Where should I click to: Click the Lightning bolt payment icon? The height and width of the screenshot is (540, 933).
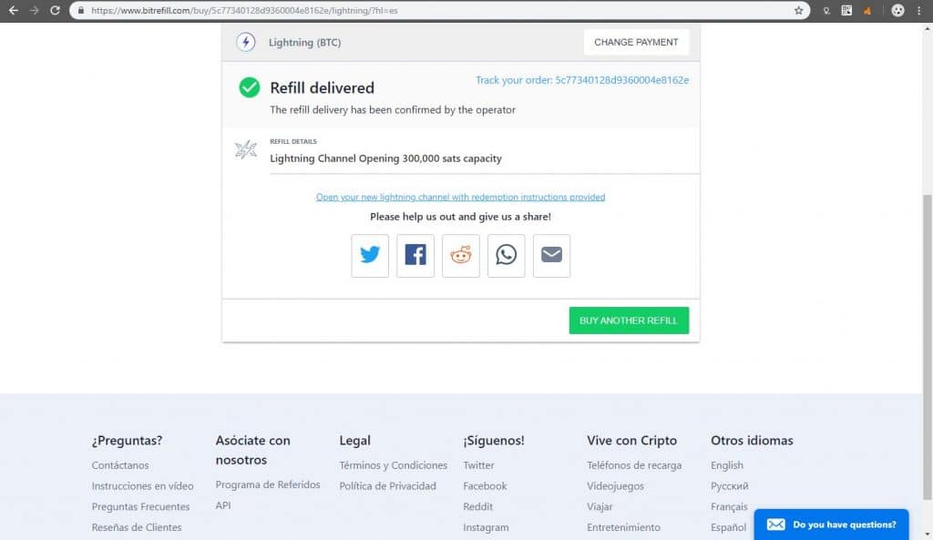pyautogui.click(x=246, y=42)
